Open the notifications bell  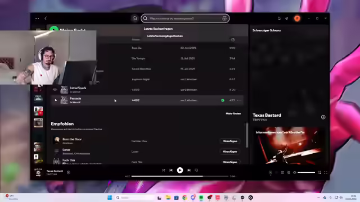(x=279, y=19)
